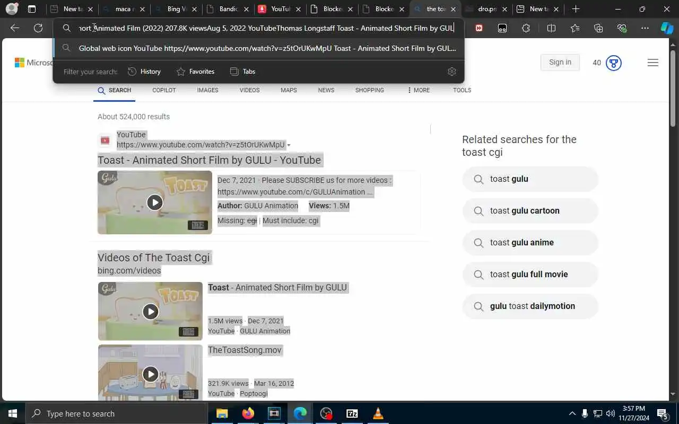
Task: Expand the YouTube result URL dropdown arrow
Action: (289, 145)
